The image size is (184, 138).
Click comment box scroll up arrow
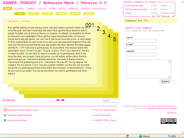pos(169,61)
